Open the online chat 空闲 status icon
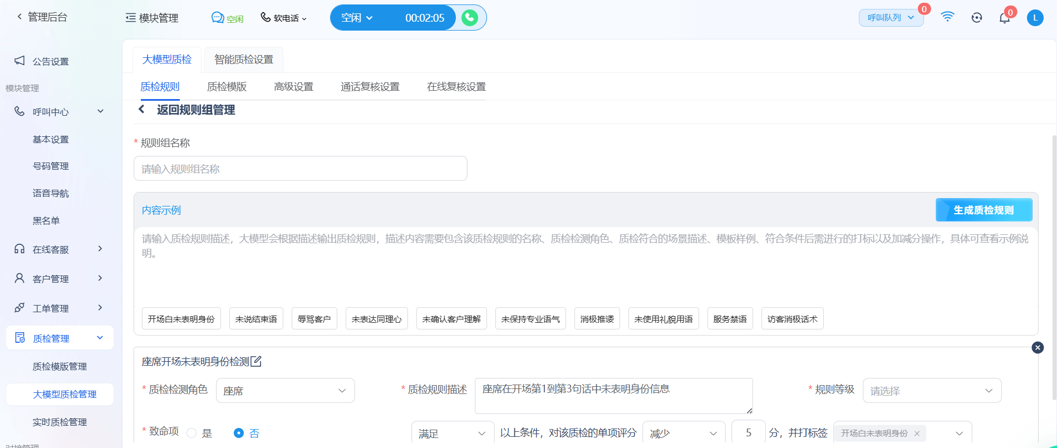Image resolution: width=1057 pixels, height=448 pixels. click(218, 18)
